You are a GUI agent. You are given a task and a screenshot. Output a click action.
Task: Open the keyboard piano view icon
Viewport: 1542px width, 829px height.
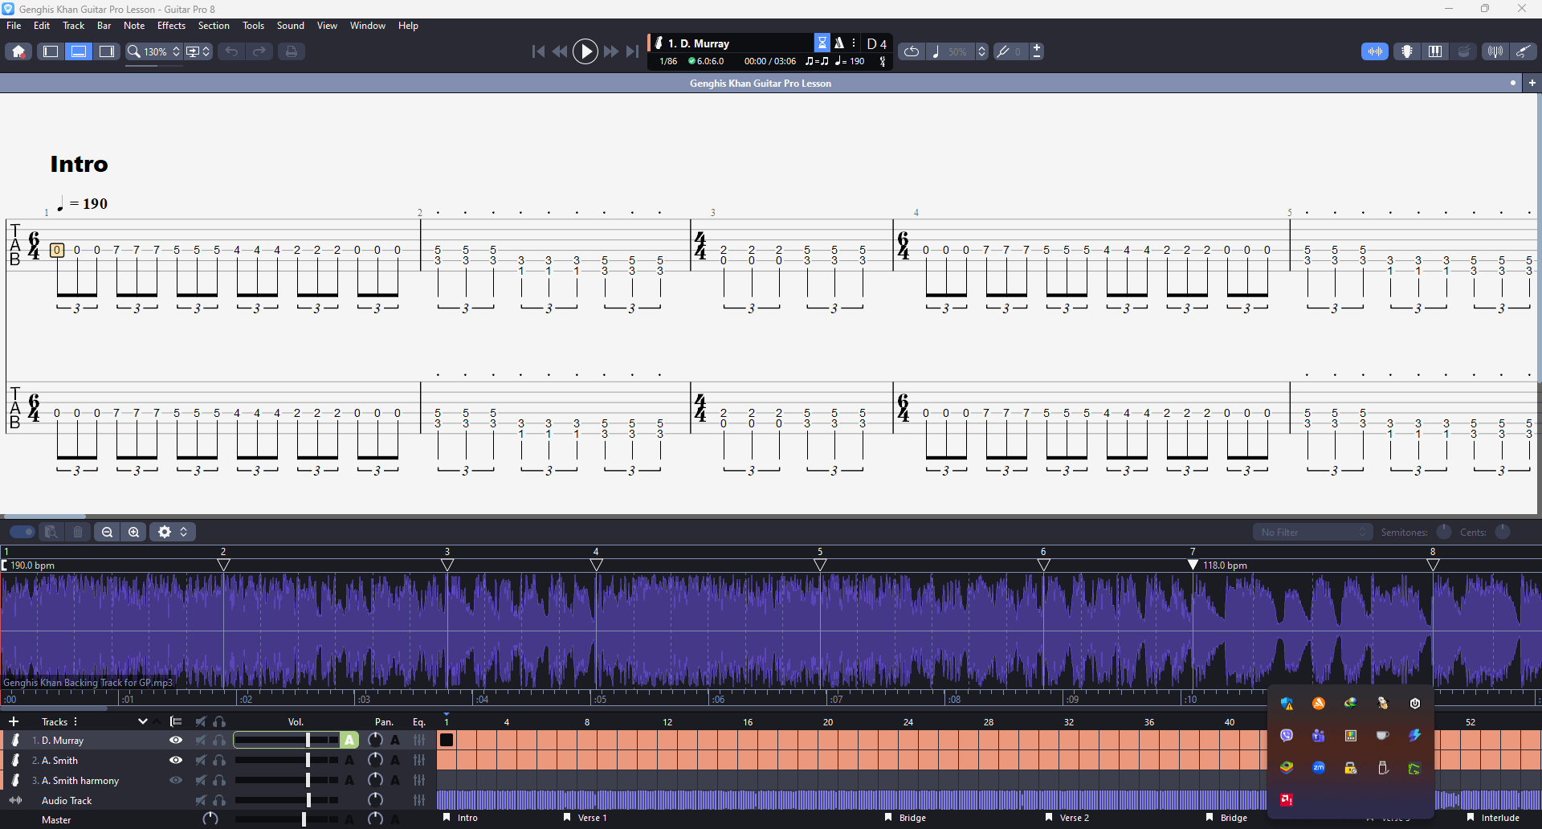click(1434, 51)
